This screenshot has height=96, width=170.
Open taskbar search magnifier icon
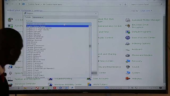coord(13,88)
